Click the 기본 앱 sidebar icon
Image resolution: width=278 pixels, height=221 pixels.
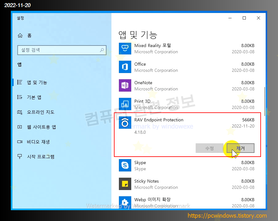[x=20, y=97]
